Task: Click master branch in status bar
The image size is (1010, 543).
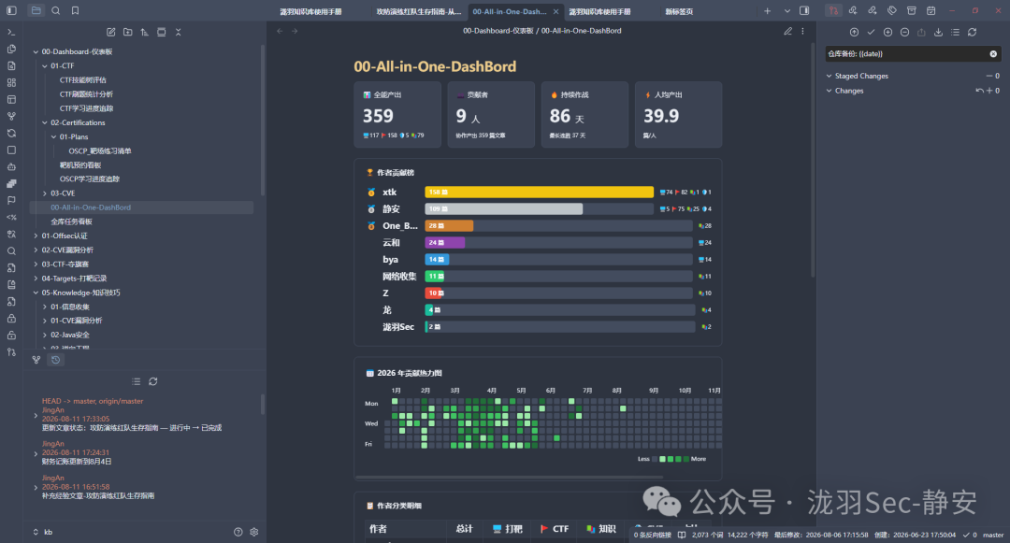Action: (x=992, y=535)
